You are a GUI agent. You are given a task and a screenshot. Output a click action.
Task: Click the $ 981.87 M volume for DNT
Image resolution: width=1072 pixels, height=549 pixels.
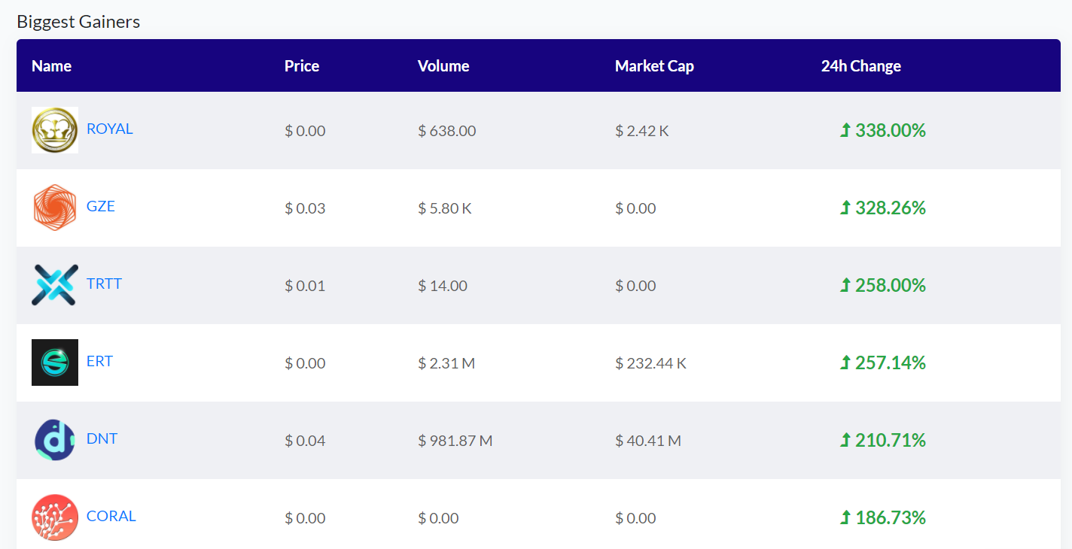tap(455, 441)
